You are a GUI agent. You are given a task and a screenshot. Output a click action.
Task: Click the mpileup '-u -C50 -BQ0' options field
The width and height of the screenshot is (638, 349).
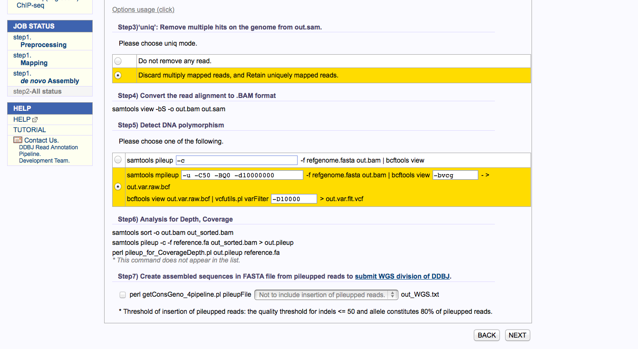click(242, 175)
